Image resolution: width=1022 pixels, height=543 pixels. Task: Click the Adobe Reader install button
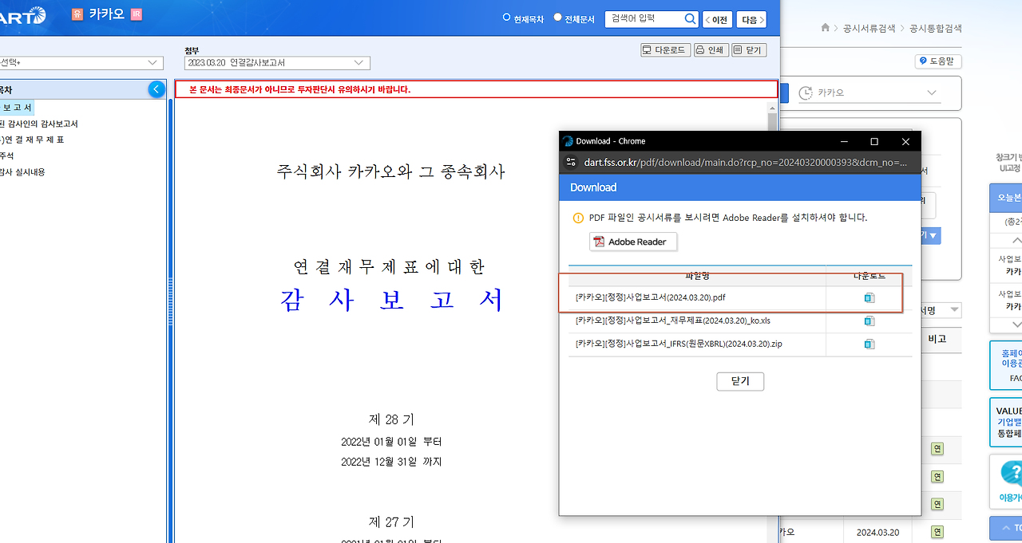(x=633, y=242)
